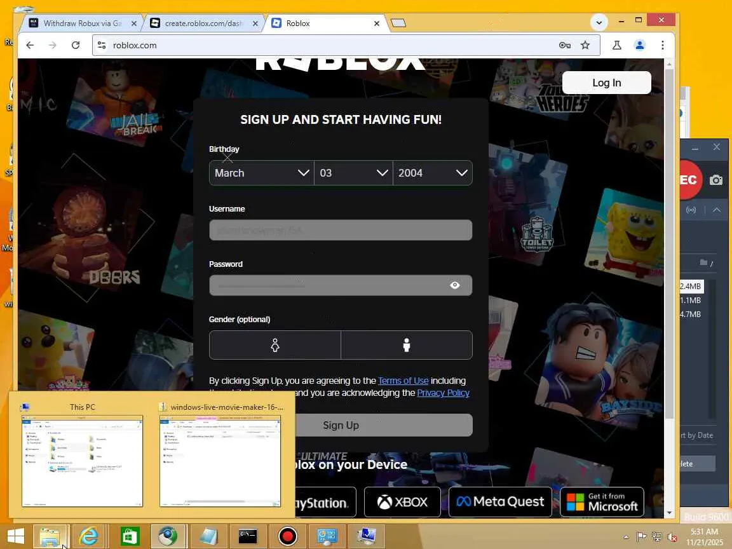Open saved passwords key icon
The image size is (732, 549).
[564, 45]
